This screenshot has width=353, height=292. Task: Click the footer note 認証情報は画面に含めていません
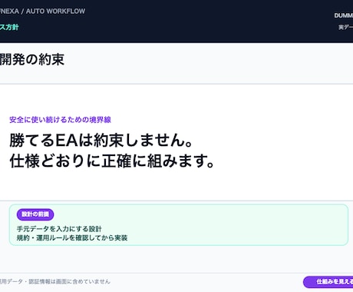point(69,281)
